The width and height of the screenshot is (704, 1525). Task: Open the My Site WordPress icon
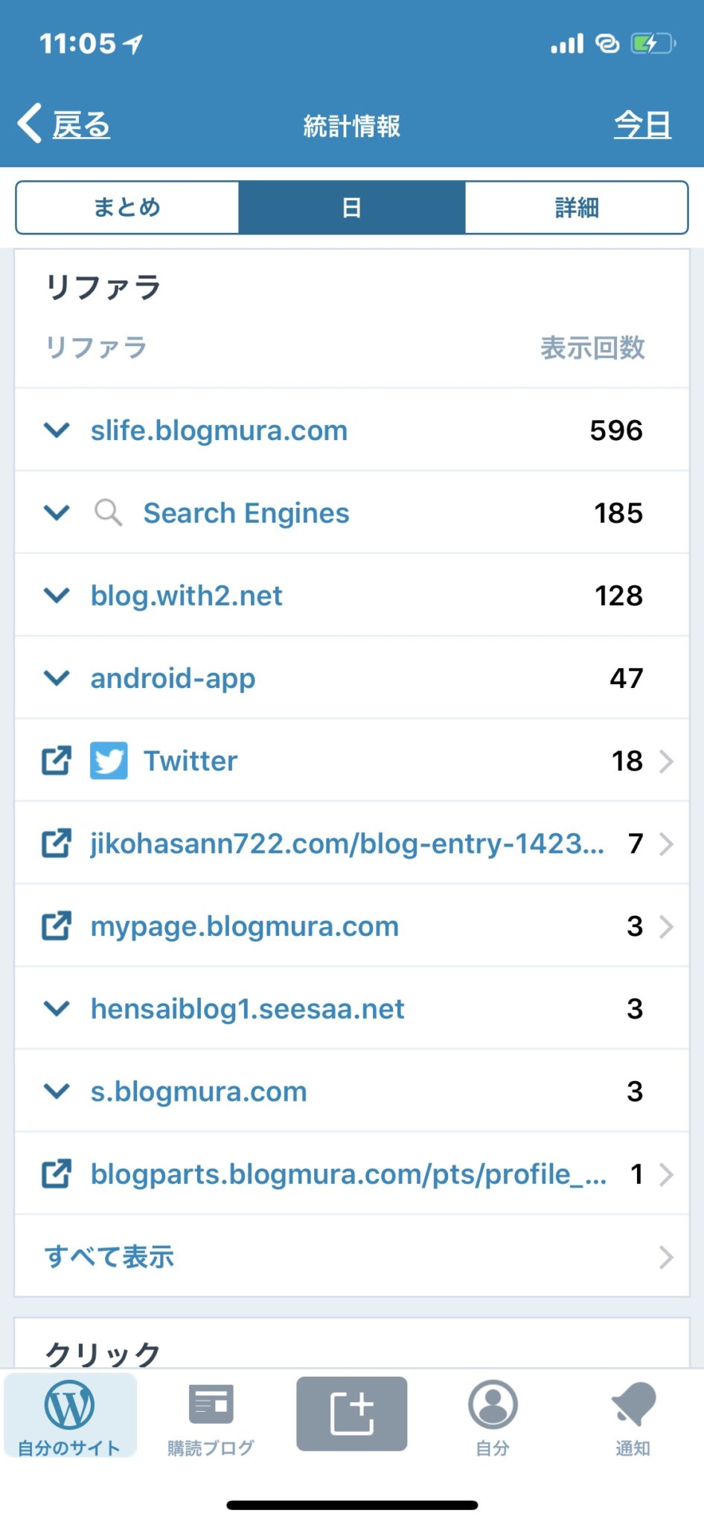pyautogui.click(x=69, y=1406)
